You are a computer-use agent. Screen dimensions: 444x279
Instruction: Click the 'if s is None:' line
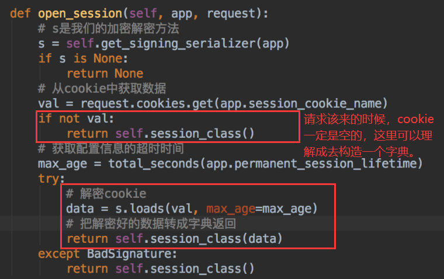tap(83, 58)
